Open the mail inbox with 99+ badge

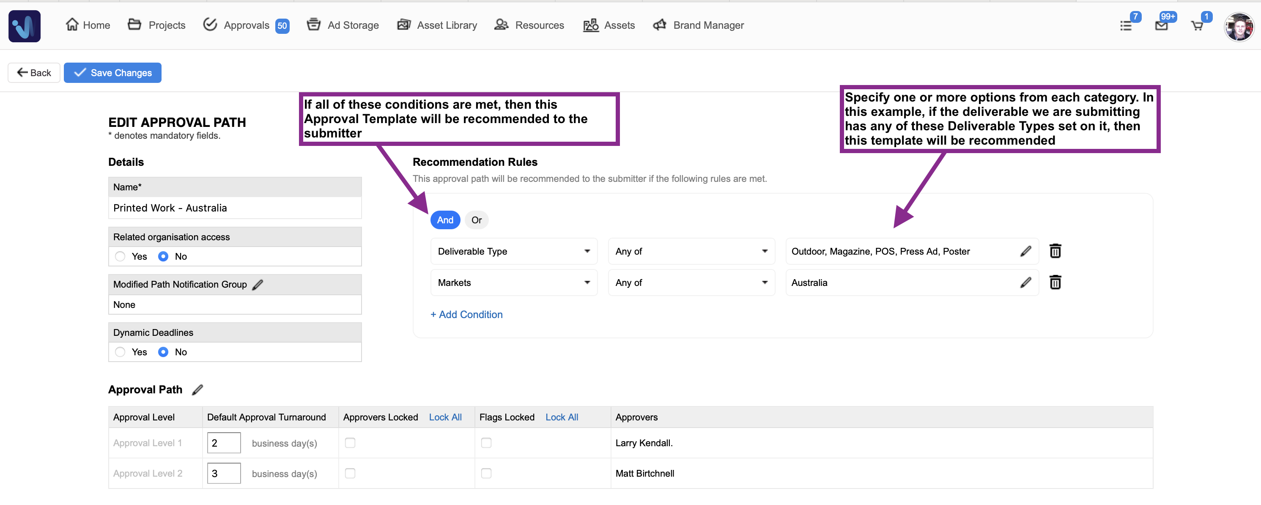pyautogui.click(x=1161, y=25)
